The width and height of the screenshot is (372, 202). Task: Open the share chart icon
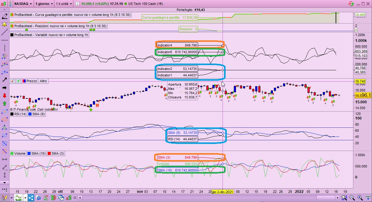click(31, 198)
